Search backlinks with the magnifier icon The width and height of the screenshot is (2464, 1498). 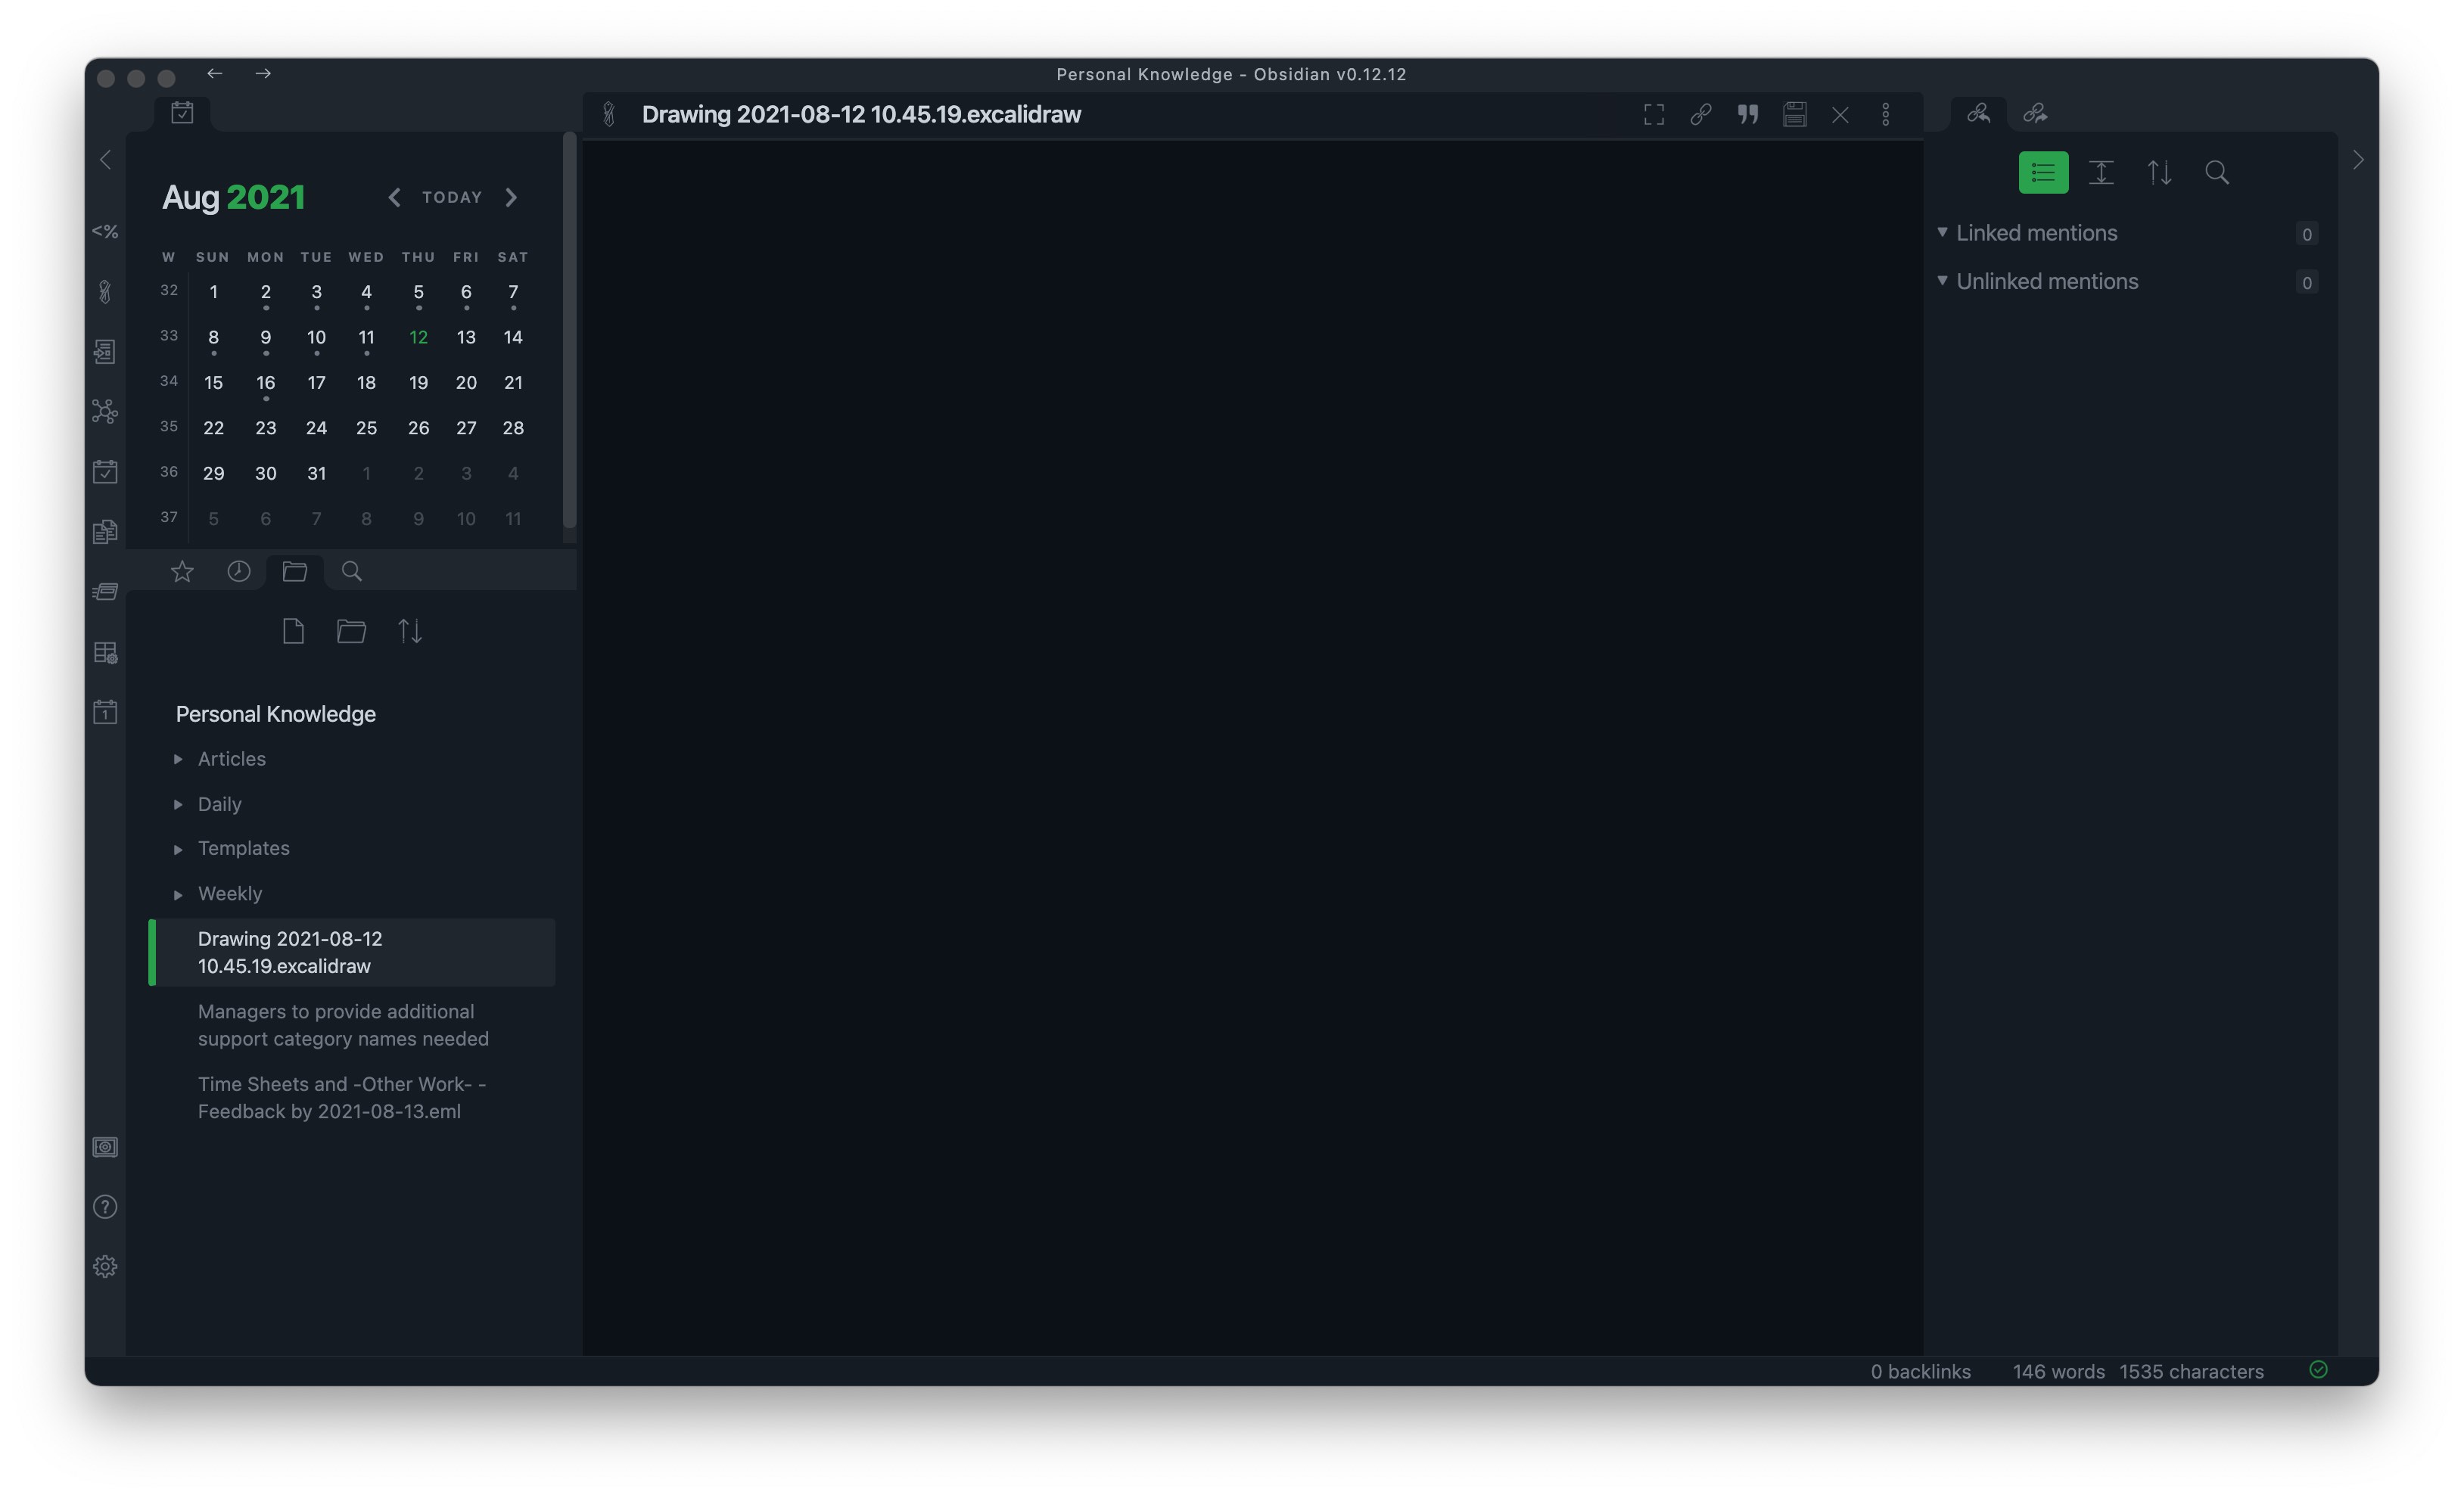pos(2216,172)
